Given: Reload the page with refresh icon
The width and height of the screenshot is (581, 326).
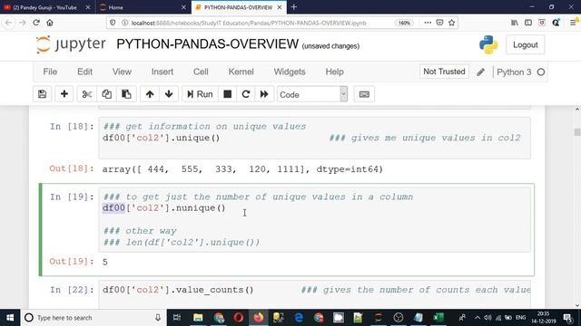Looking at the screenshot, I should click(36, 23).
